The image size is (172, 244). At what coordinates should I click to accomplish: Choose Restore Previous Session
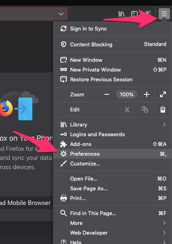(x=112, y=80)
